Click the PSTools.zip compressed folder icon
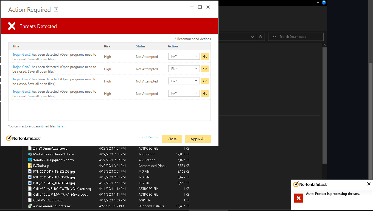The width and height of the screenshot is (373, 211). (30, 166)
